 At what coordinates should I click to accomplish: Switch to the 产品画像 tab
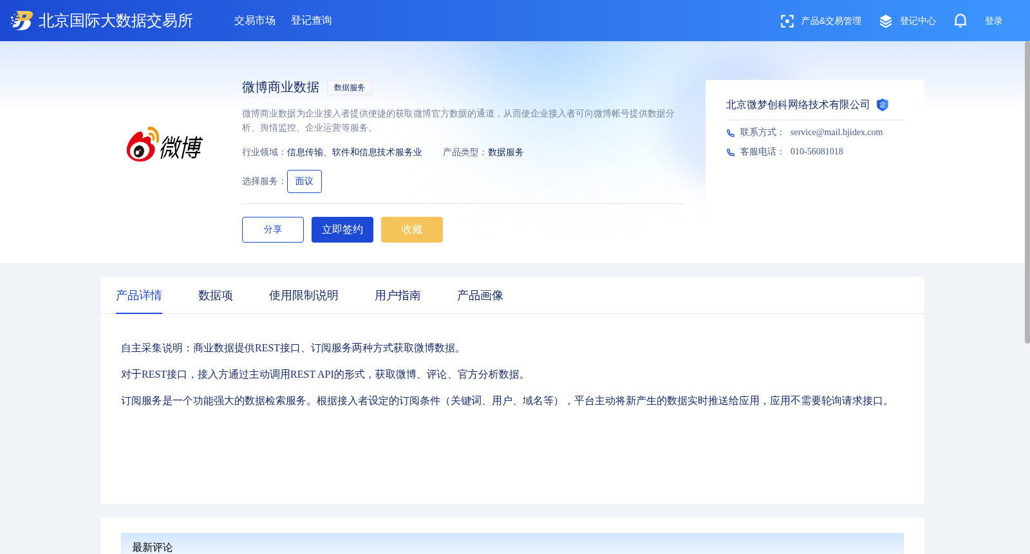pyautogui.click(x=480, y=295)
